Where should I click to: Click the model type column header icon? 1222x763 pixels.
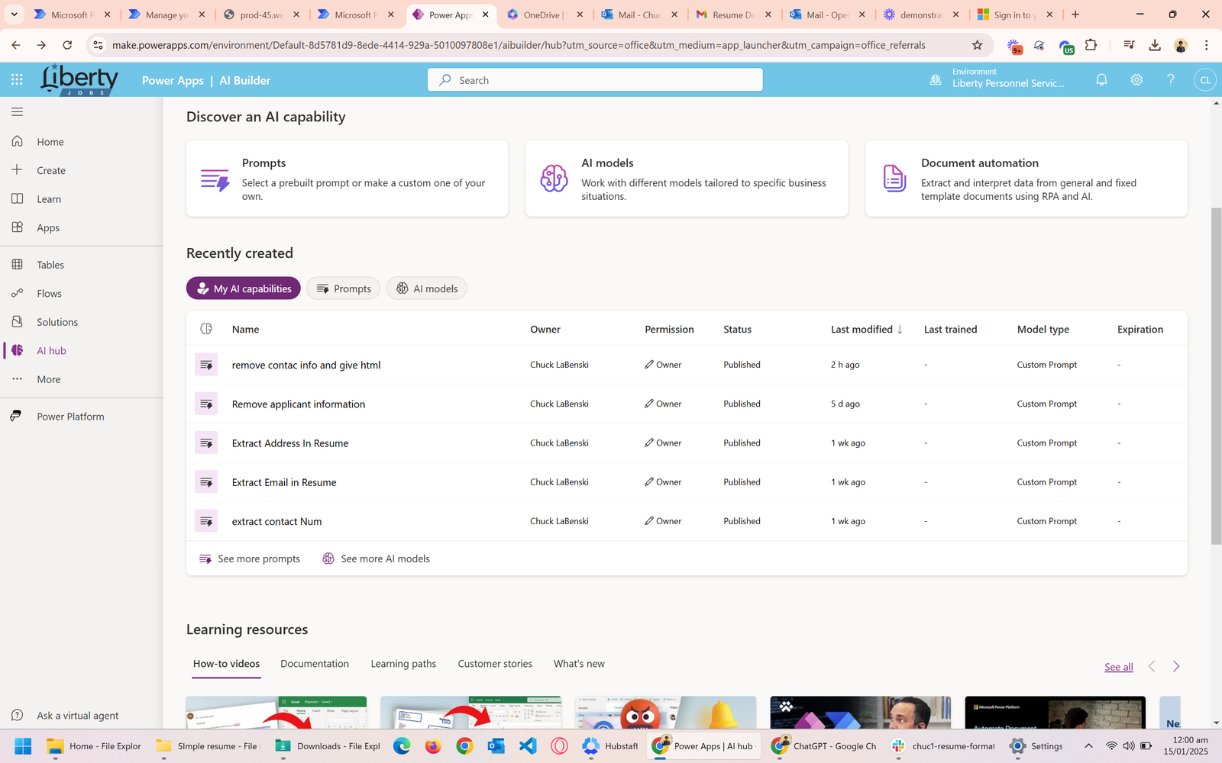pyautogui.click(x=206, y=329)
